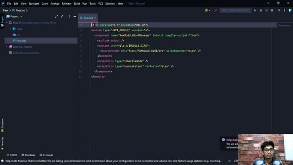Open the VCS menu
The height and width of the screenshot is (165, 293).
pyautogui.click(x=101, y=4)
